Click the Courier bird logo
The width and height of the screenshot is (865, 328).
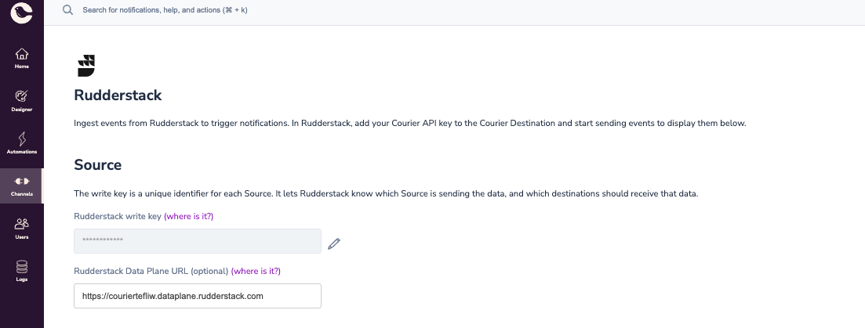coord(21,13)
